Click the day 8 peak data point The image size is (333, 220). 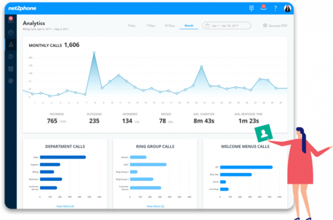[x=94, y=53]
